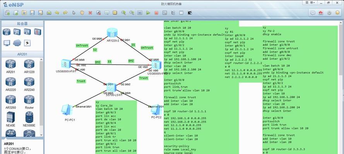Click the fit-to-screen 1:1 icon
Viewport: 344px width, 154px height.
140,13
